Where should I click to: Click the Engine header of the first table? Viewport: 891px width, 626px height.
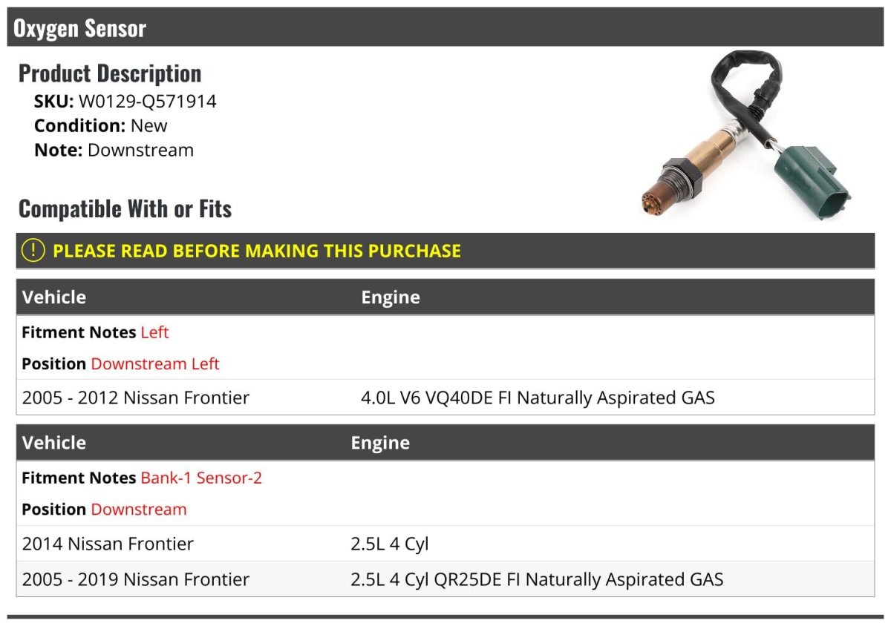coord(391,297)
